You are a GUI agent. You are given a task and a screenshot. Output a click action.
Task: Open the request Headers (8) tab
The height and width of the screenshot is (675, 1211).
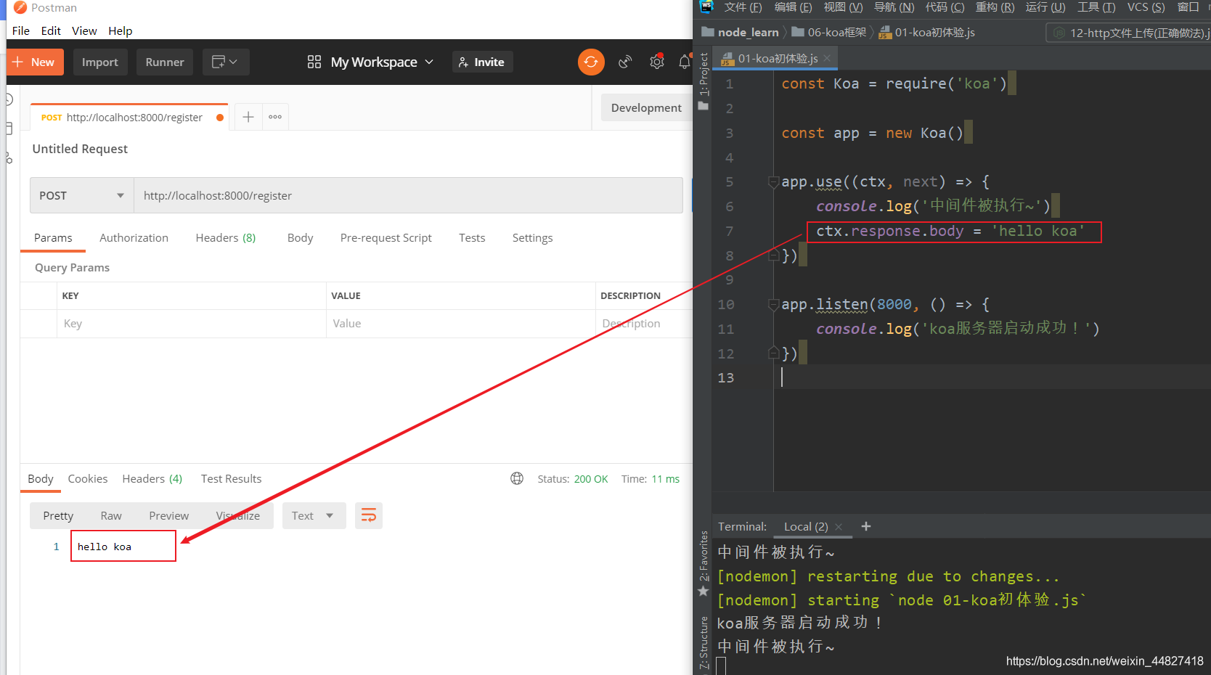pos(226,238)
